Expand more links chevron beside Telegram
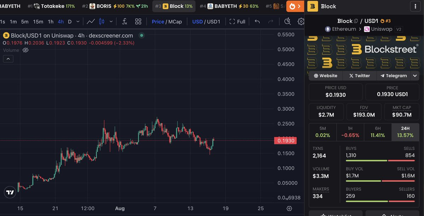This screenshot has width=424, height=216. click(x=415, y=76)
